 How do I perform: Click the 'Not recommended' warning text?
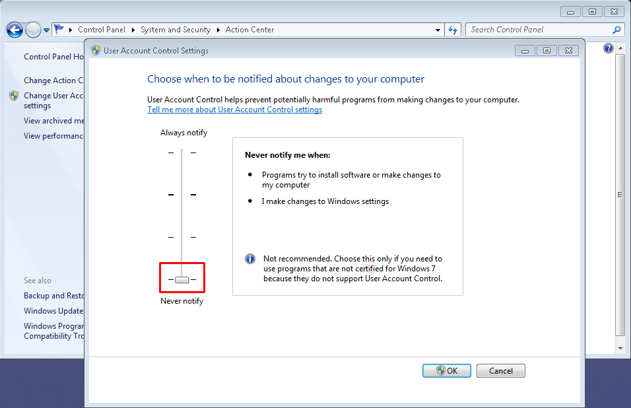pos(352,269)
